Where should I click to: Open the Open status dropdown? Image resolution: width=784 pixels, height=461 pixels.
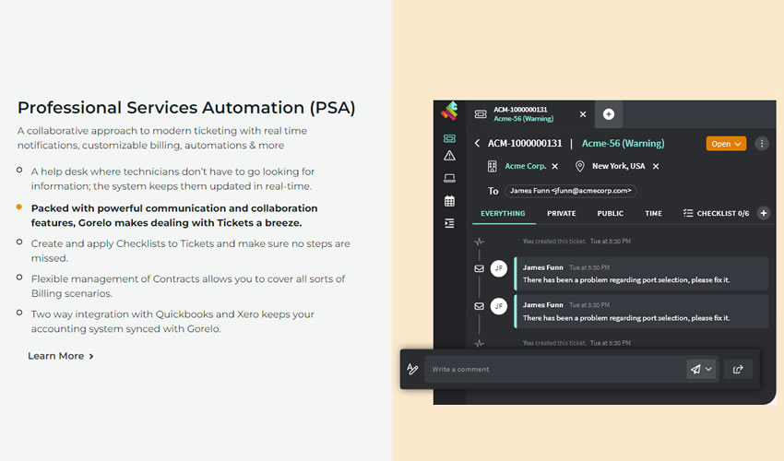[x=726, y=144]
